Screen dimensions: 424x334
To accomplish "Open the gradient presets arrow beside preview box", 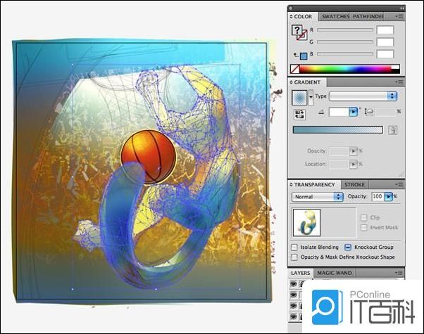I will click(311, 98).
